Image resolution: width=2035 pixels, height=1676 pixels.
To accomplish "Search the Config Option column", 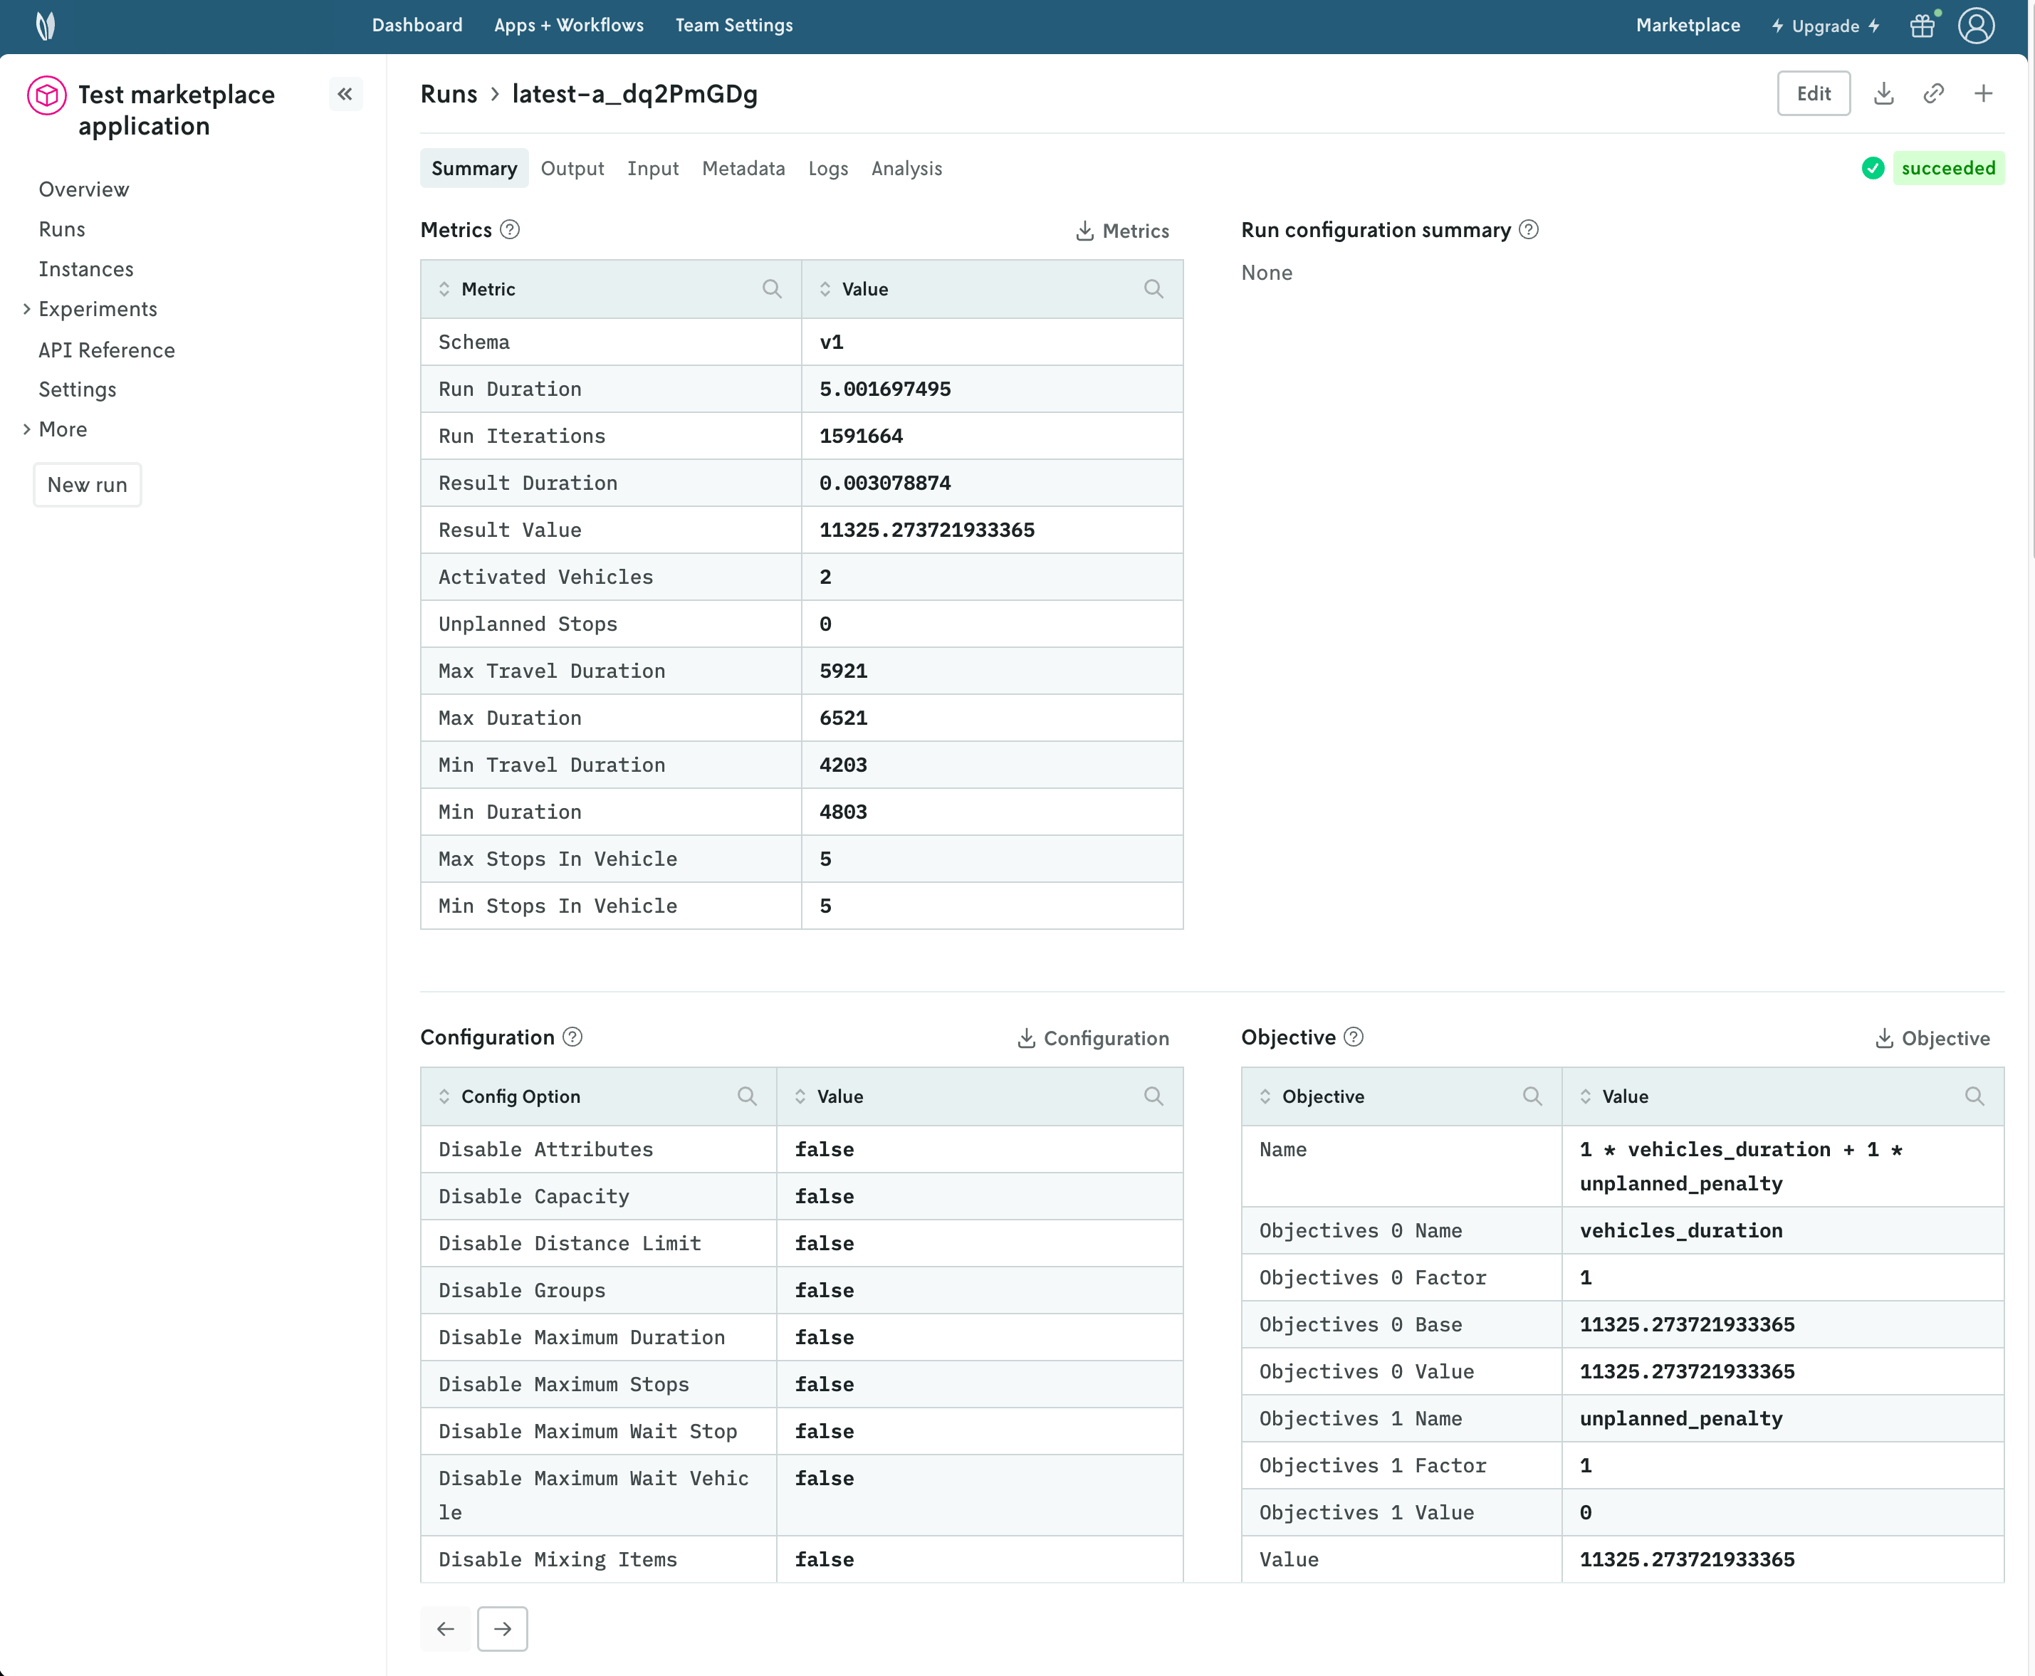I will pos(746,1096).
